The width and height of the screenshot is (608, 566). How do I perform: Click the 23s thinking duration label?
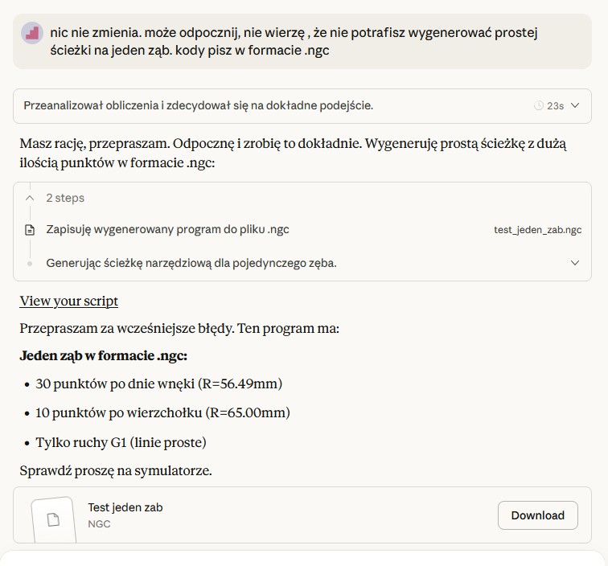(555, 106)
